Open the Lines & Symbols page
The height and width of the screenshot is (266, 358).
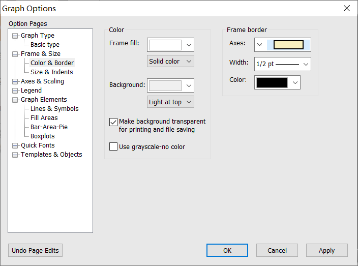tap(54, 109)
